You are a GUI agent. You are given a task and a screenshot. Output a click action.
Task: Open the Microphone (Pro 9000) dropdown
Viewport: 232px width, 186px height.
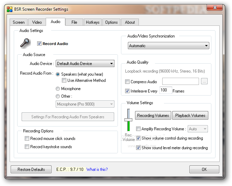click(85, 104)
